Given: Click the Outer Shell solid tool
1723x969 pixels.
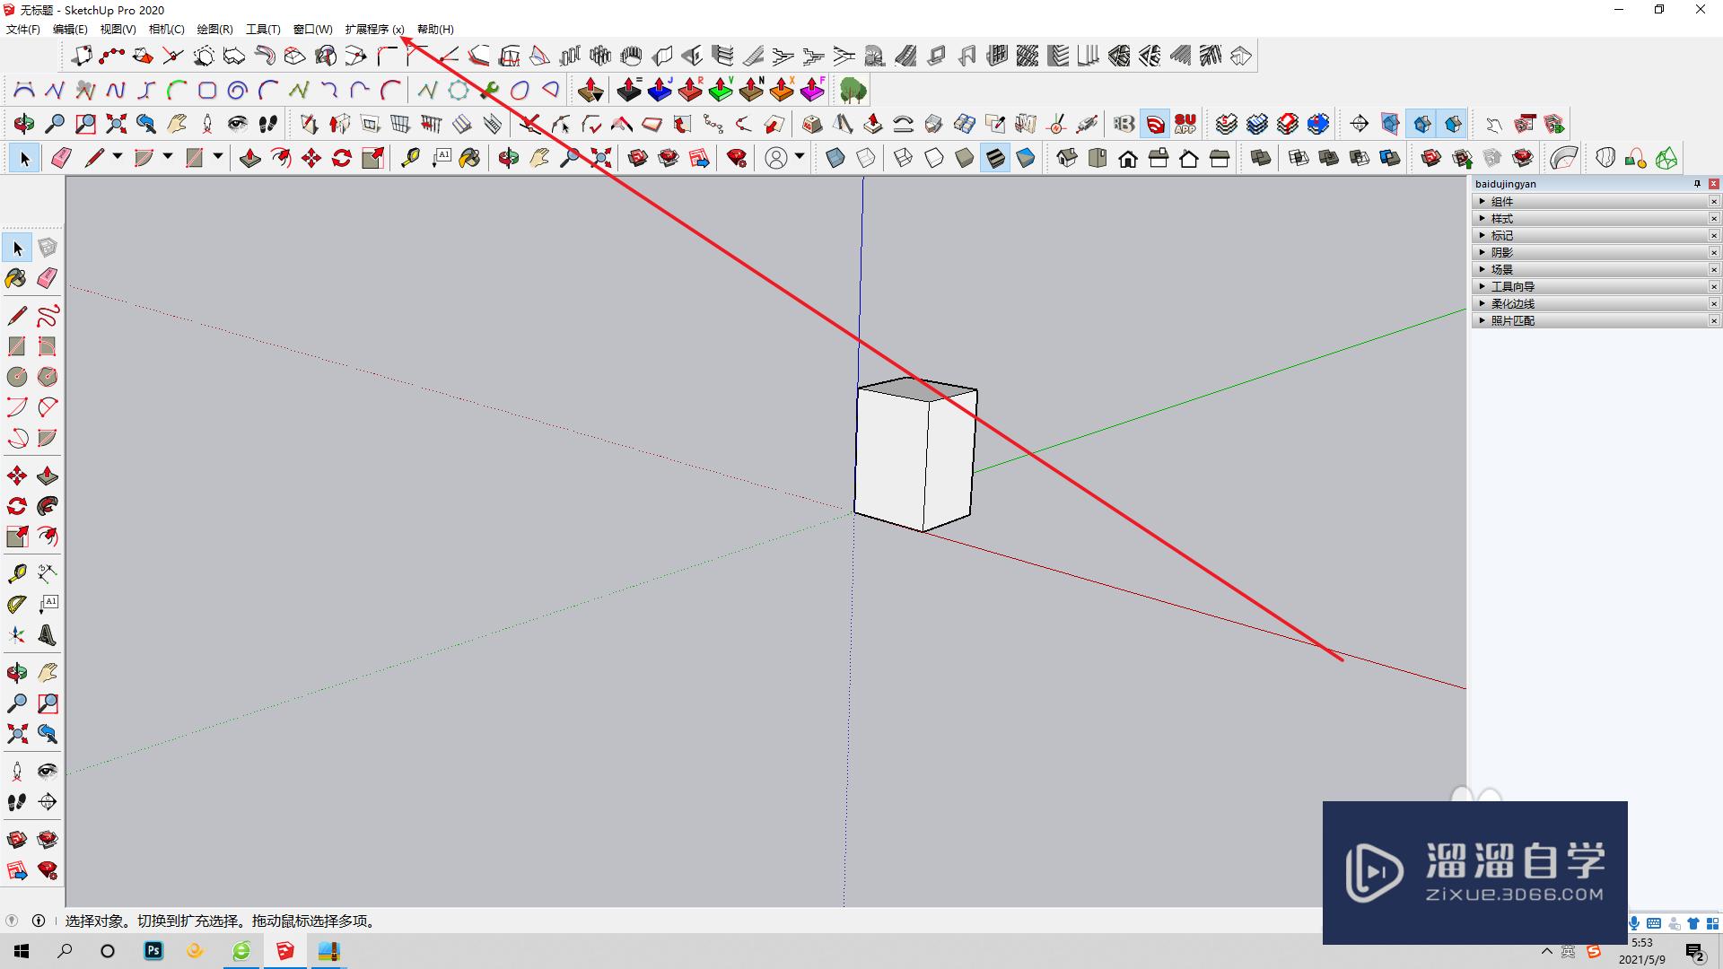Looking at the screenshot, I should [1261, 159].
